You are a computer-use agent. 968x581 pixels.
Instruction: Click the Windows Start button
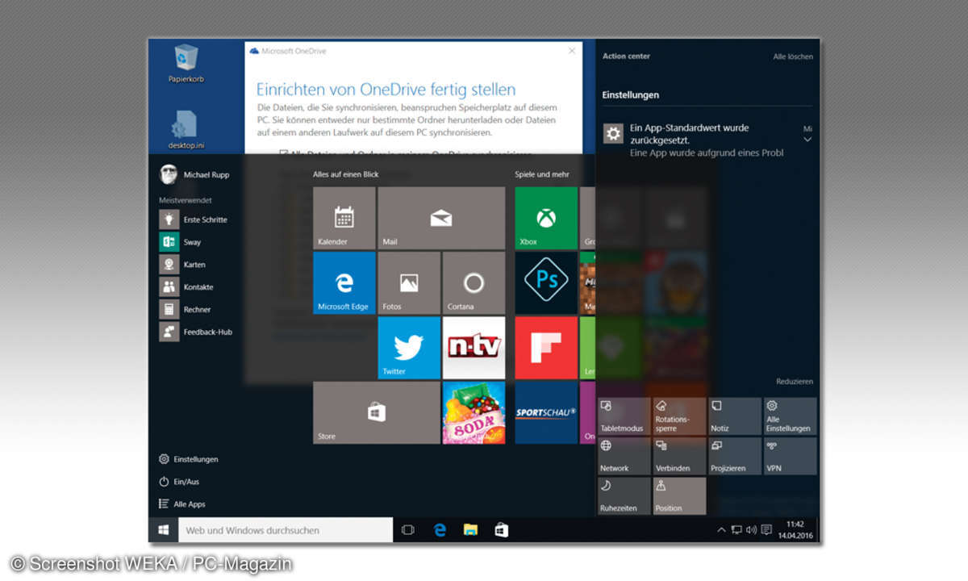164,530
